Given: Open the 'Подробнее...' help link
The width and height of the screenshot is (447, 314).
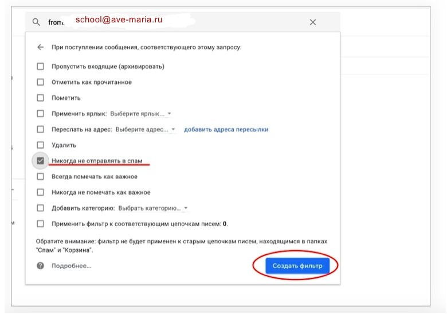Looking at the screenshot, I should tap(72, 266).
